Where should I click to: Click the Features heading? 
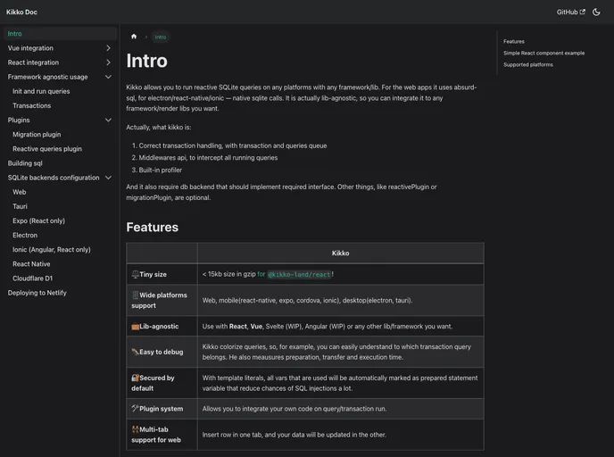click(x=153, y=227)
